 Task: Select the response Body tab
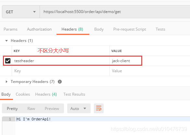click(6, 94)
